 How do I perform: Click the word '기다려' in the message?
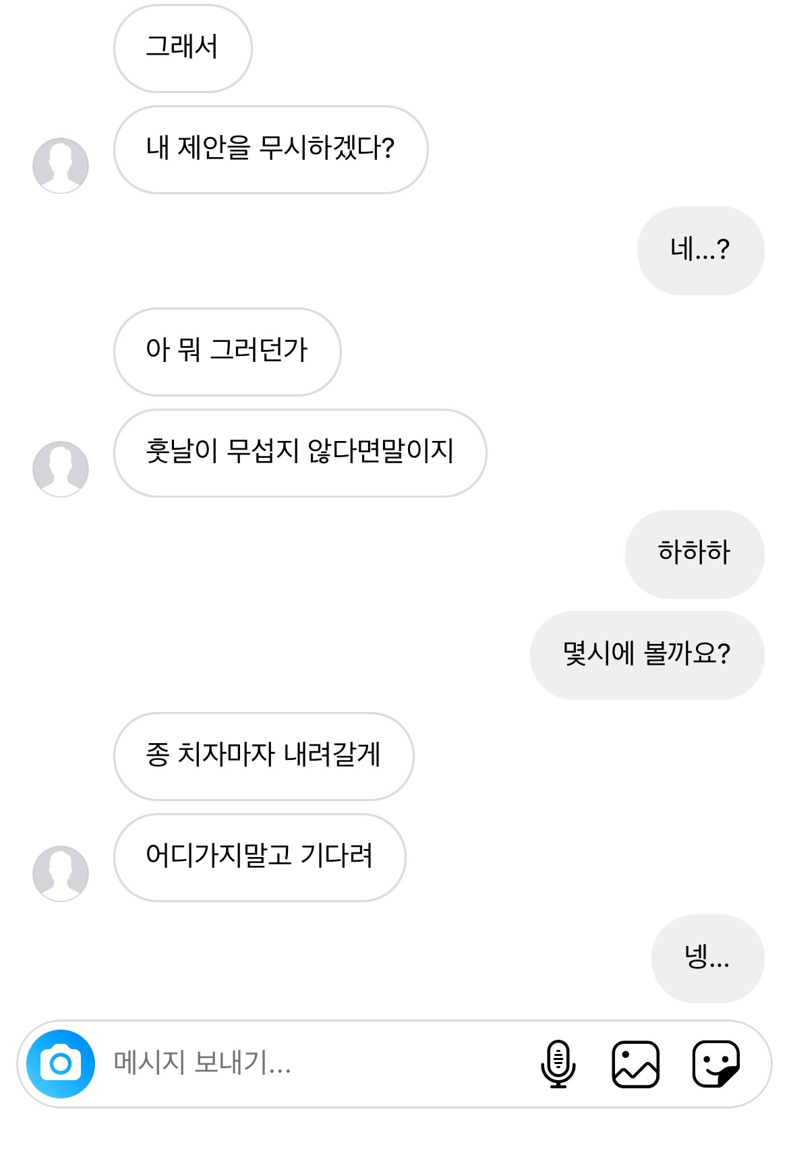tap(336, 856)
